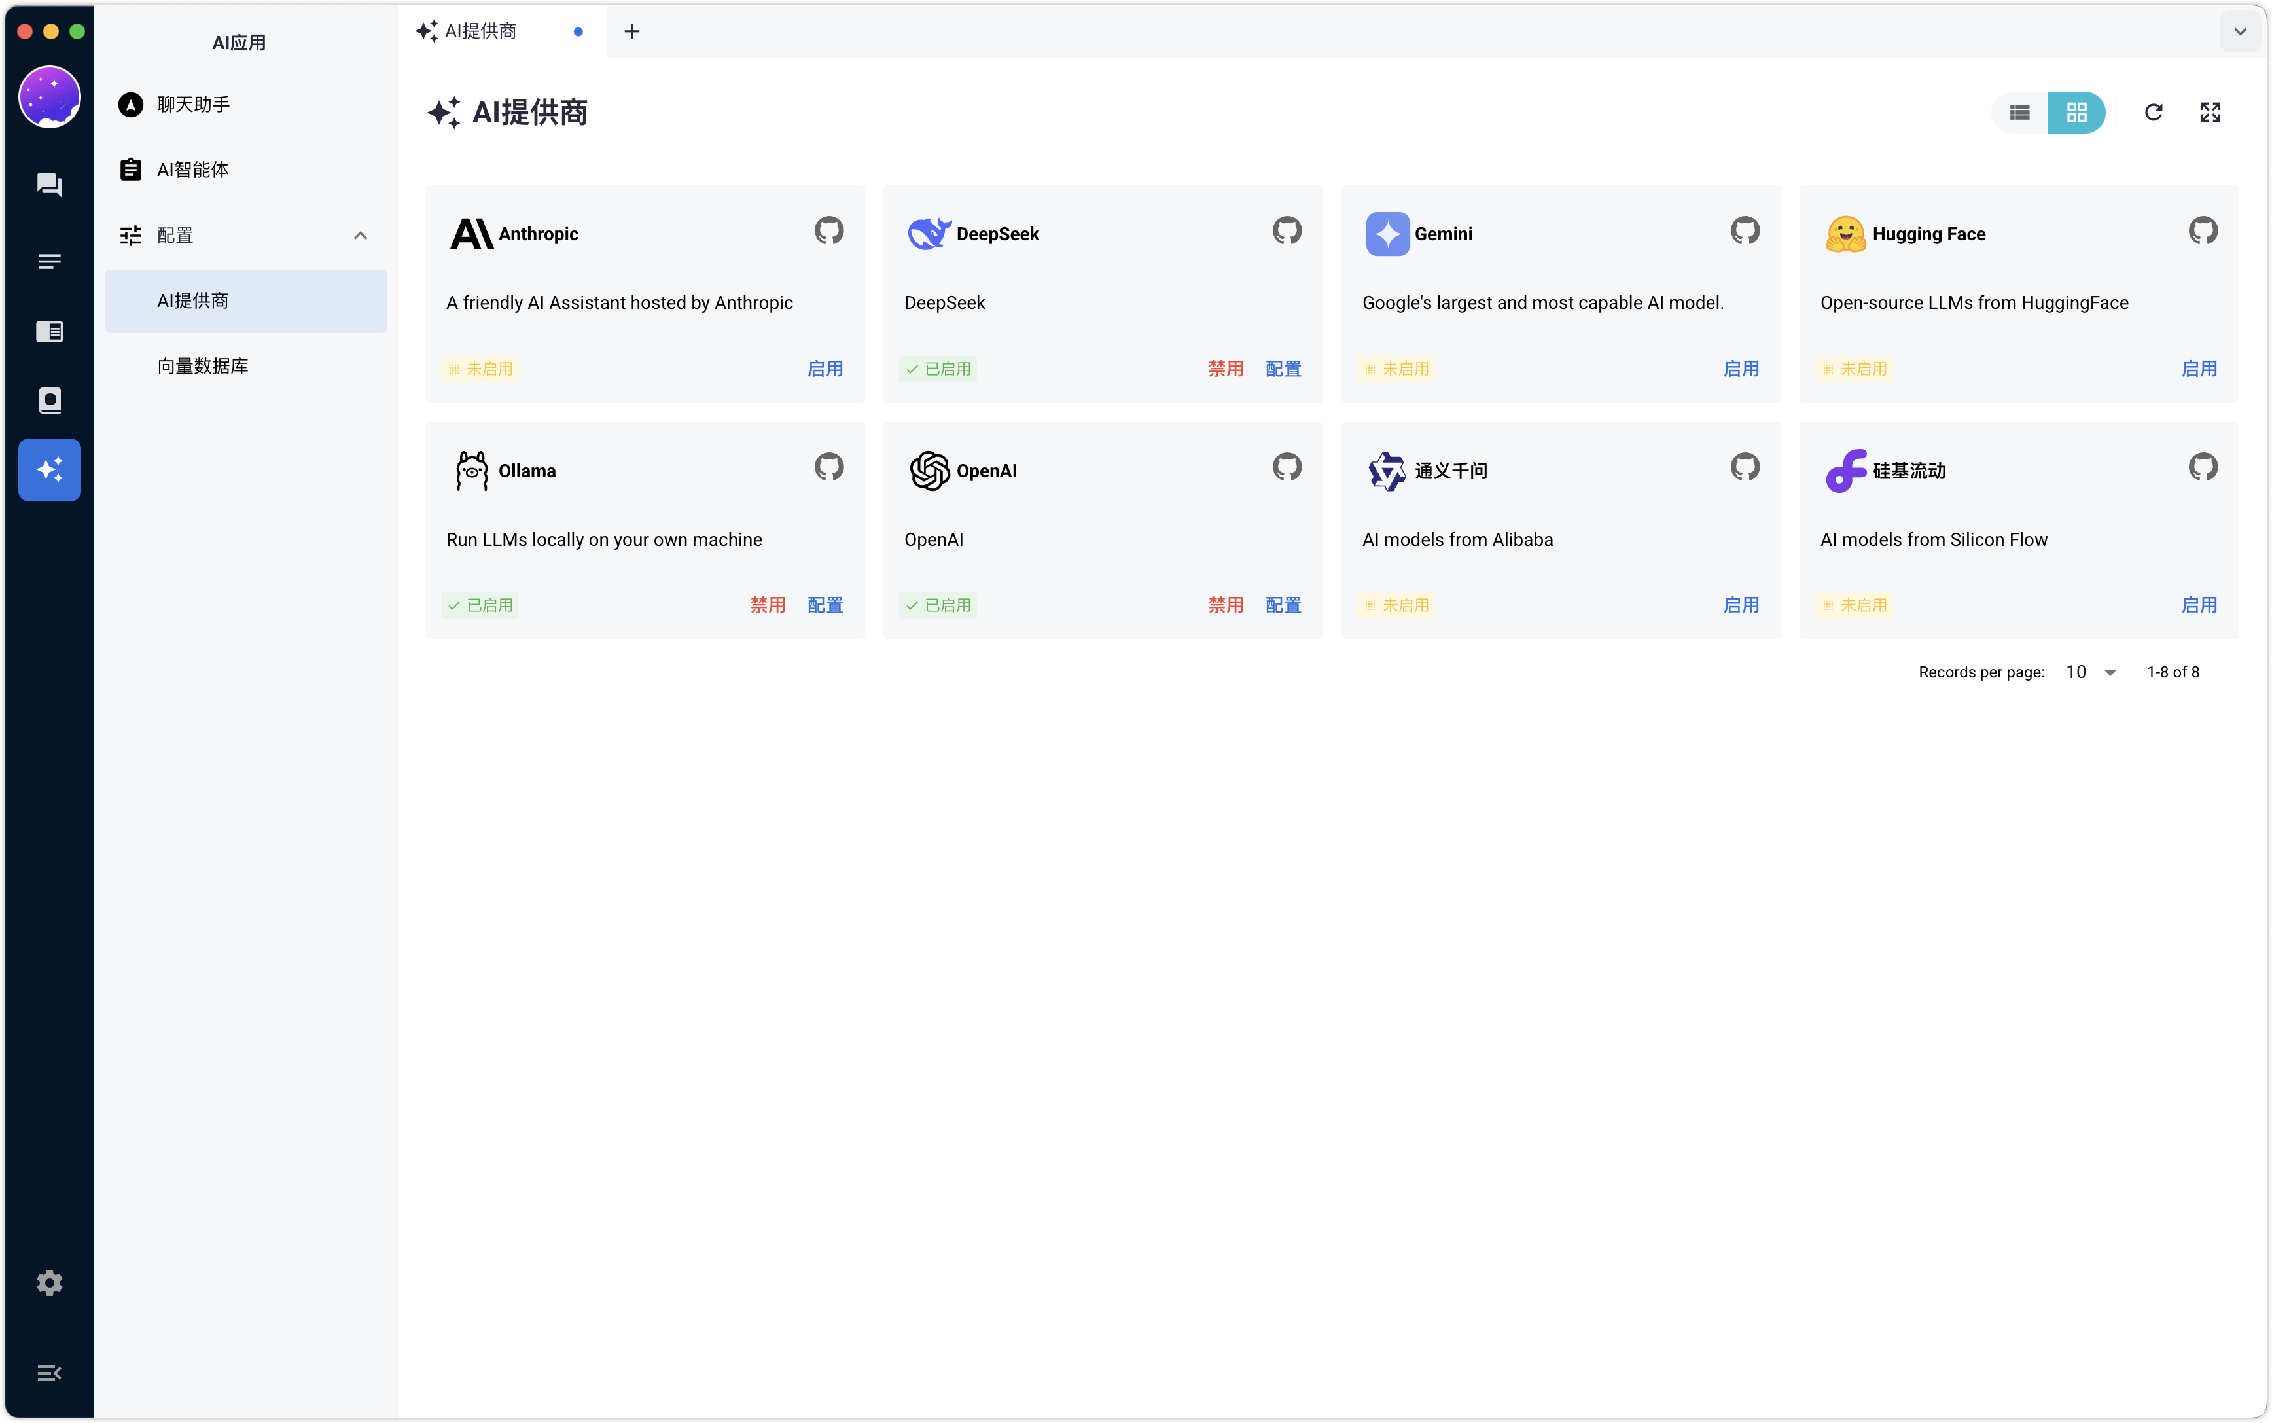Click the fullscreen expand icon
Viewport: 2272px width, 1423px height.
tap(2210, 113)
